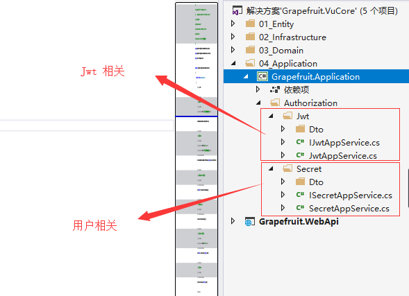Image resolution: width=409 pixels, height=296 pixels.
Task: Select the 依赖项 label
Action: [x=297, y=90]
